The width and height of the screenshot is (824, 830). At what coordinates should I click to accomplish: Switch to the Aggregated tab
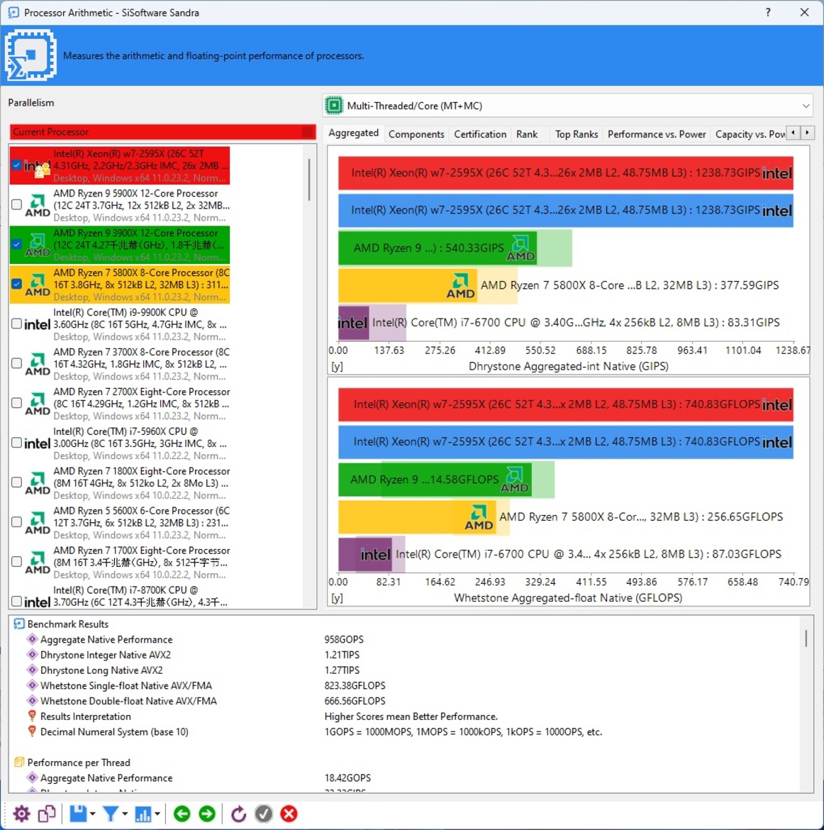[354, 133]
